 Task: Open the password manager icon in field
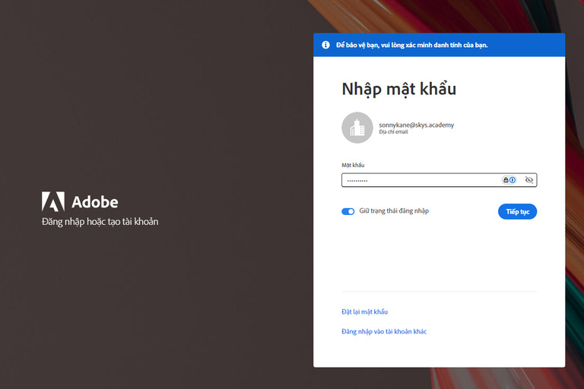coord(509,180)
